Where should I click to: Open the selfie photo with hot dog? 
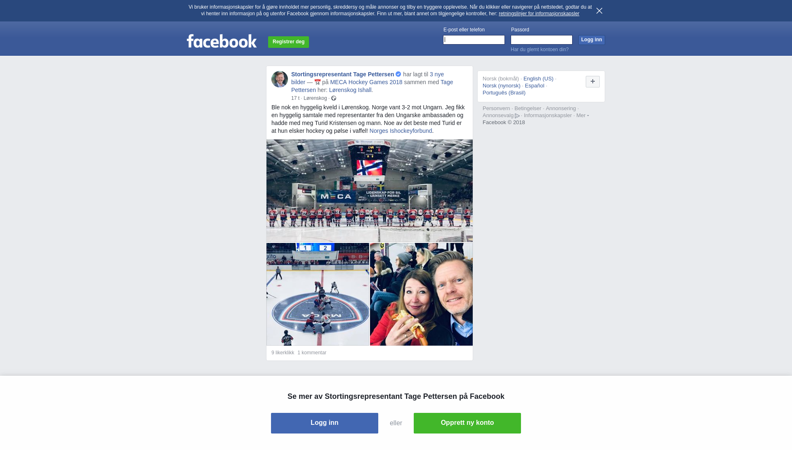[x=421, y=294]
